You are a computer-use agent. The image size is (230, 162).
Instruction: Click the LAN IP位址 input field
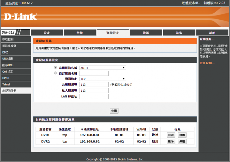[x=94, y=96]
